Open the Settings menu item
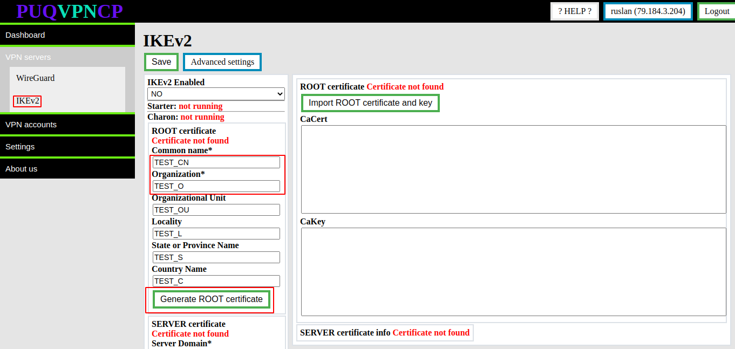The height and width of the screenshot is (349, 735). pos(67,147)
